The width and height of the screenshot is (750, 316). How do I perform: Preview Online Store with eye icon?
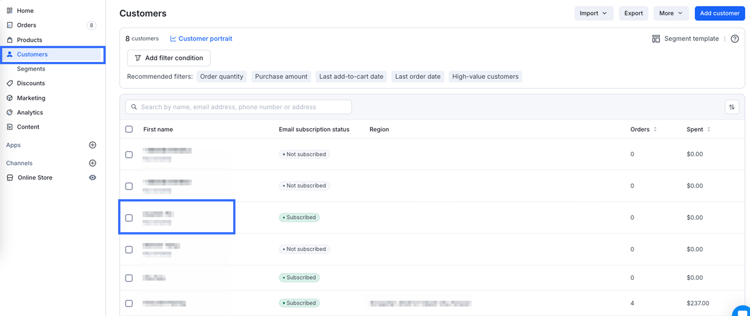tap(93, 177)
